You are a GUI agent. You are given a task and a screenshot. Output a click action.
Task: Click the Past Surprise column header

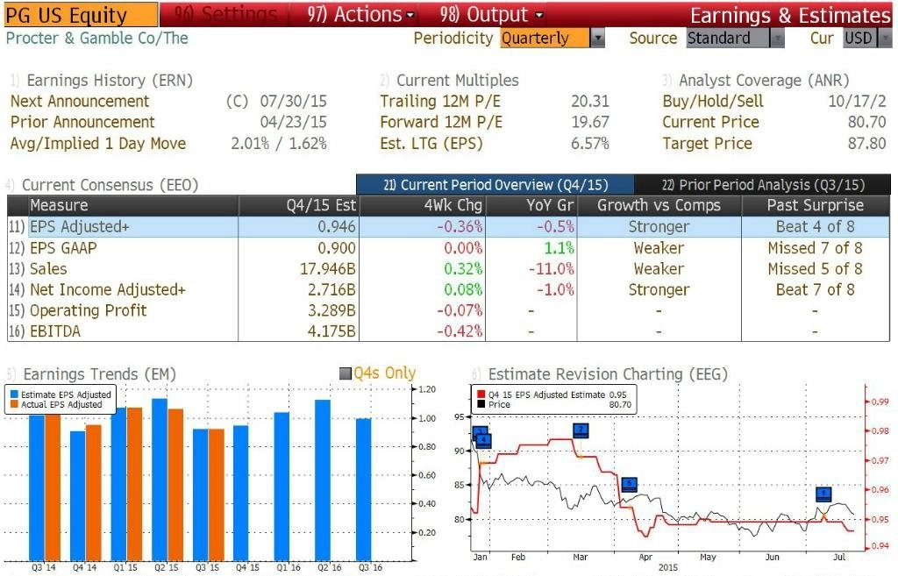click(x=816, y=205)
